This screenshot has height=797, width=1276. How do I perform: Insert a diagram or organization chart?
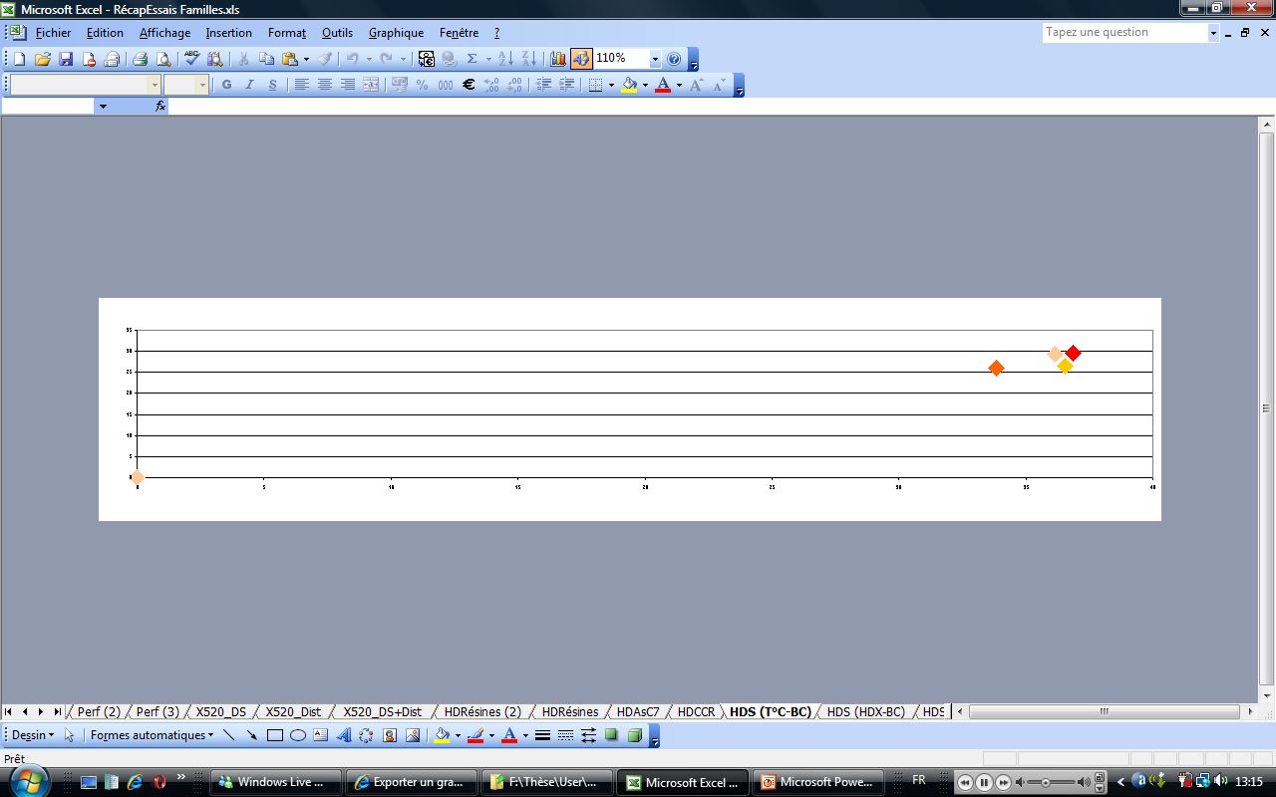click(366, 735)
